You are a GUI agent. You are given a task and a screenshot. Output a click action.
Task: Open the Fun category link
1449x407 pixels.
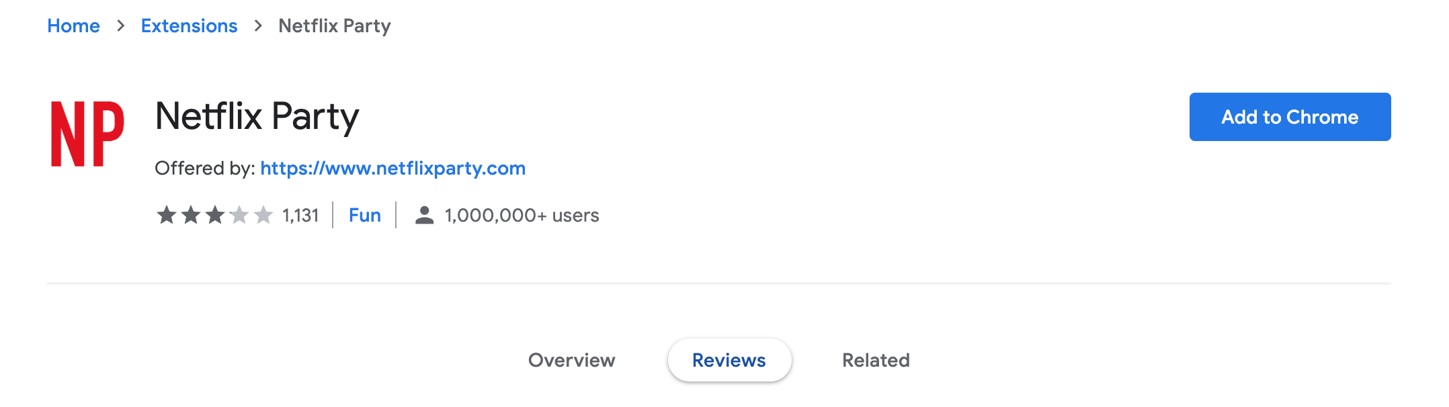(x=365, y=216)
